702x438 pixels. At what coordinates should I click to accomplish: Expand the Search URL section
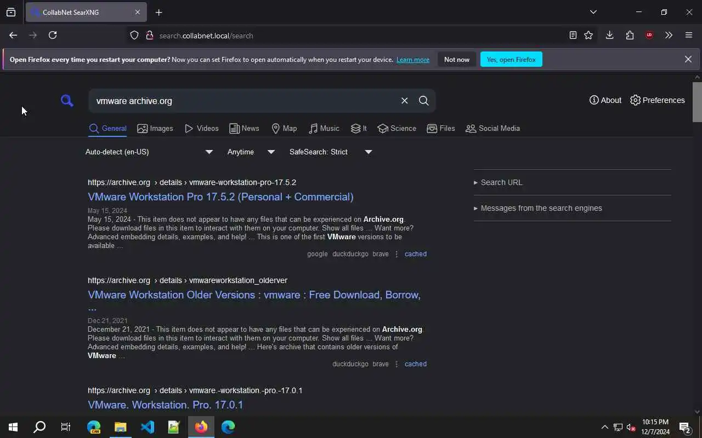coord(498,182)
